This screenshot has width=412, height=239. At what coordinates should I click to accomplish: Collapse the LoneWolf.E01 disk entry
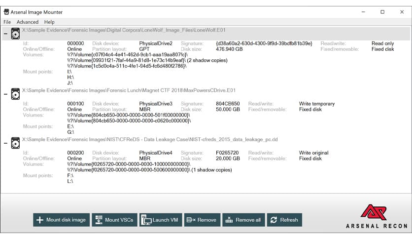pos(5,34)
